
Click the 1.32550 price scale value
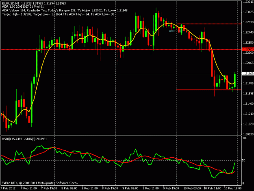coord(248,42)
